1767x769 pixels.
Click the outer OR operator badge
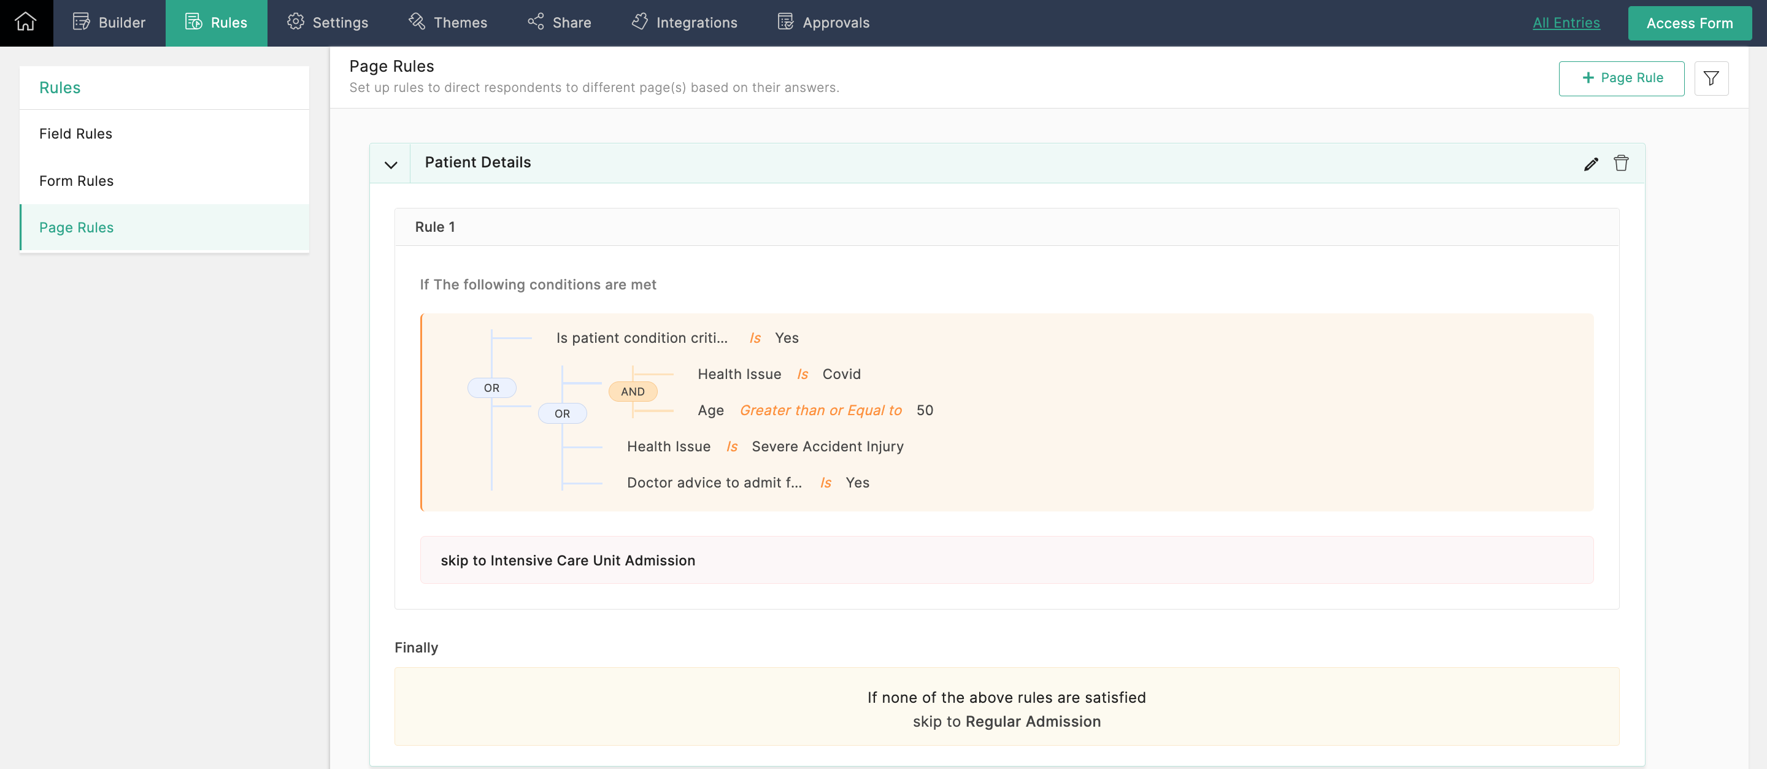click(491, 388)
